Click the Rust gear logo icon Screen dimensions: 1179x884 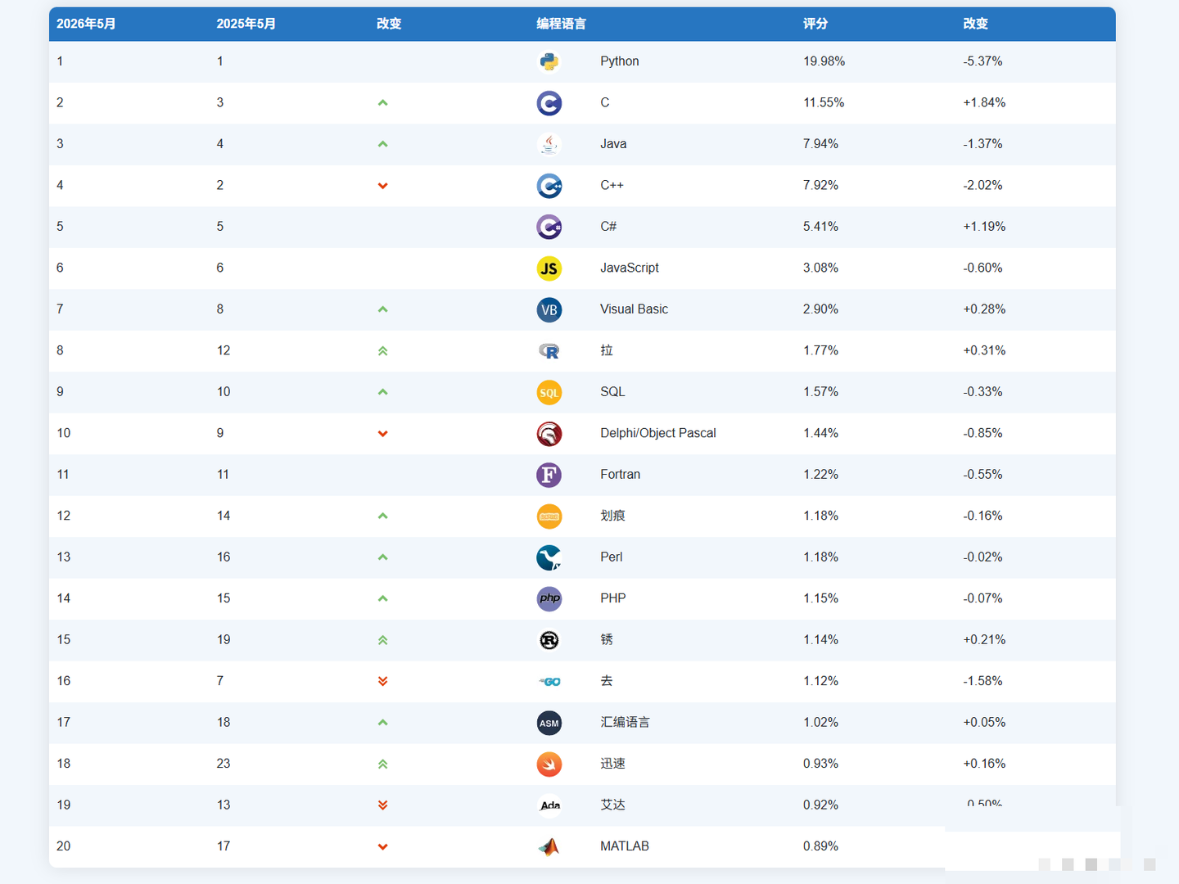pyautogui.click(x=549, y=640)
